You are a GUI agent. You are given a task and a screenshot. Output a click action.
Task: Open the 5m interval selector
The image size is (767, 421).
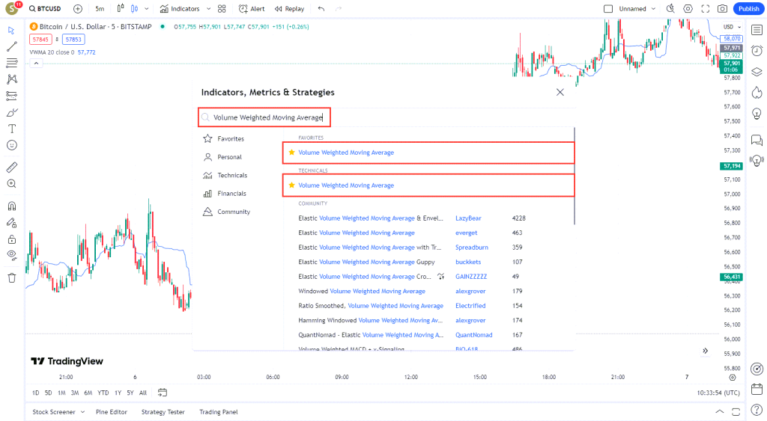tap(100, 9)
